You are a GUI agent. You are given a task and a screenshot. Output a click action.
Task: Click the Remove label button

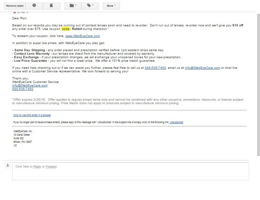[x=15, y=6]
